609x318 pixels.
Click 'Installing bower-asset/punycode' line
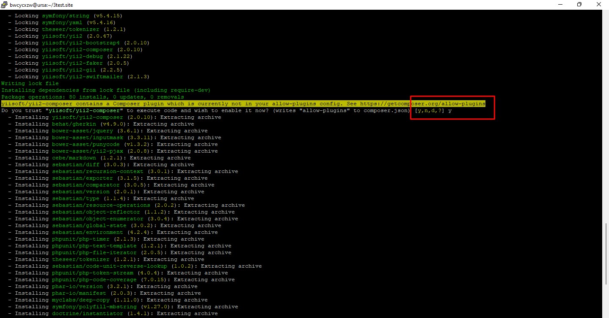113,144
